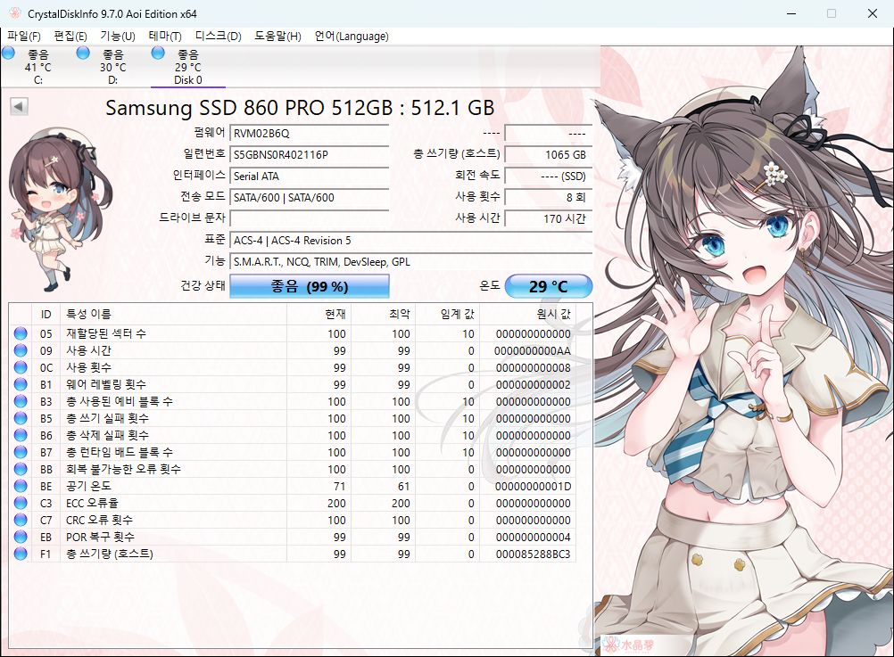Click the D: drive health status circle
Screen dimensions: 894x657
point(82,53)
